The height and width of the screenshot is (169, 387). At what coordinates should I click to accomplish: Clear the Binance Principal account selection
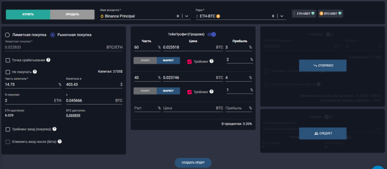(178, 16)
